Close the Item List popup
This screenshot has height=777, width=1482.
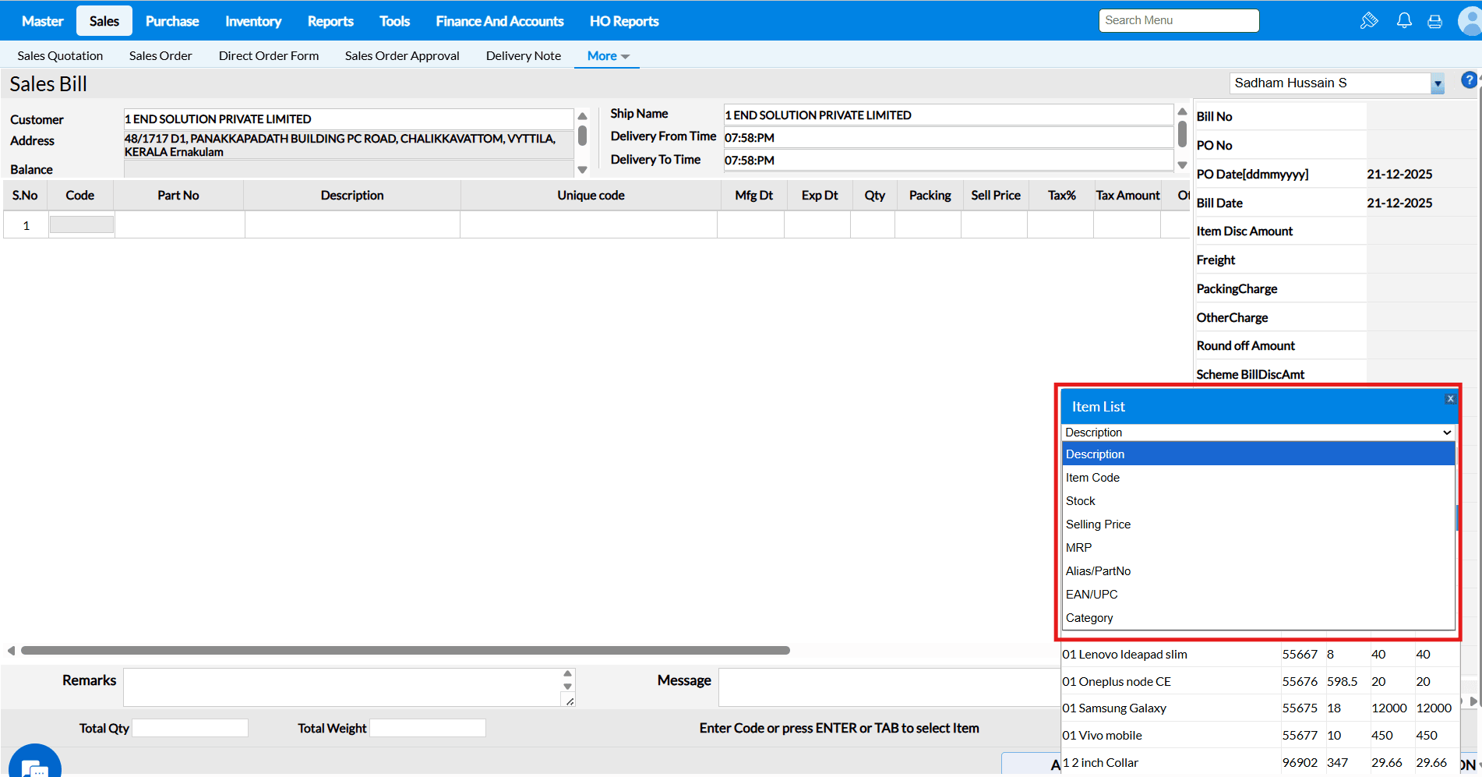tap(1449, 399)
